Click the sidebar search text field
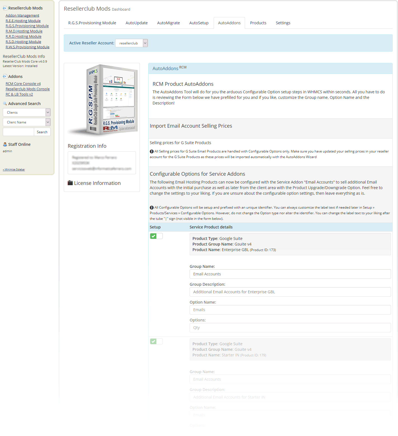 [18, 132]
